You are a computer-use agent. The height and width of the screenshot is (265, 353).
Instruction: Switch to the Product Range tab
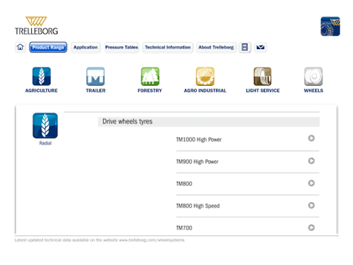[48, 47]
